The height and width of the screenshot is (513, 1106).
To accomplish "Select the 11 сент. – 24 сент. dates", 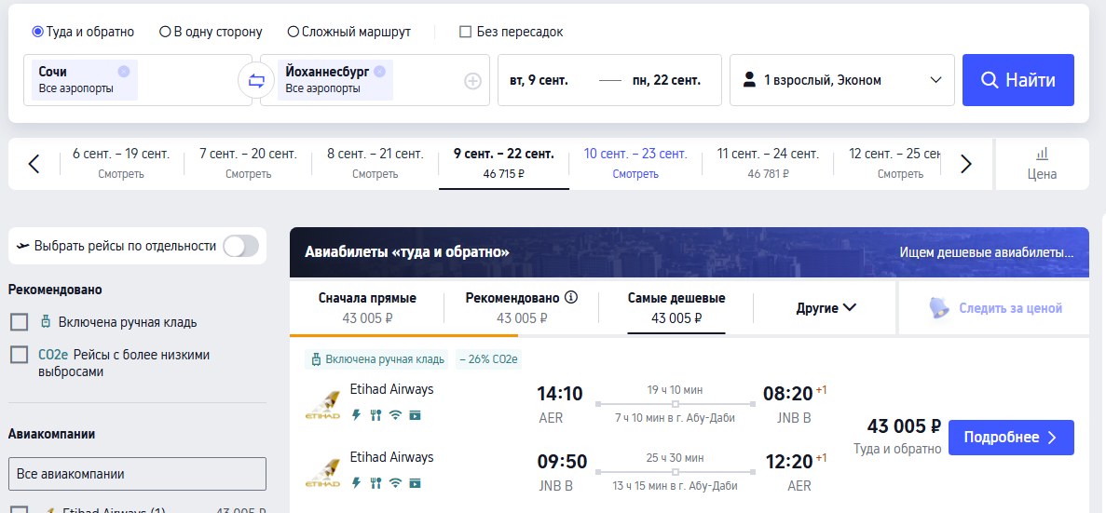I will pos(768,163).
